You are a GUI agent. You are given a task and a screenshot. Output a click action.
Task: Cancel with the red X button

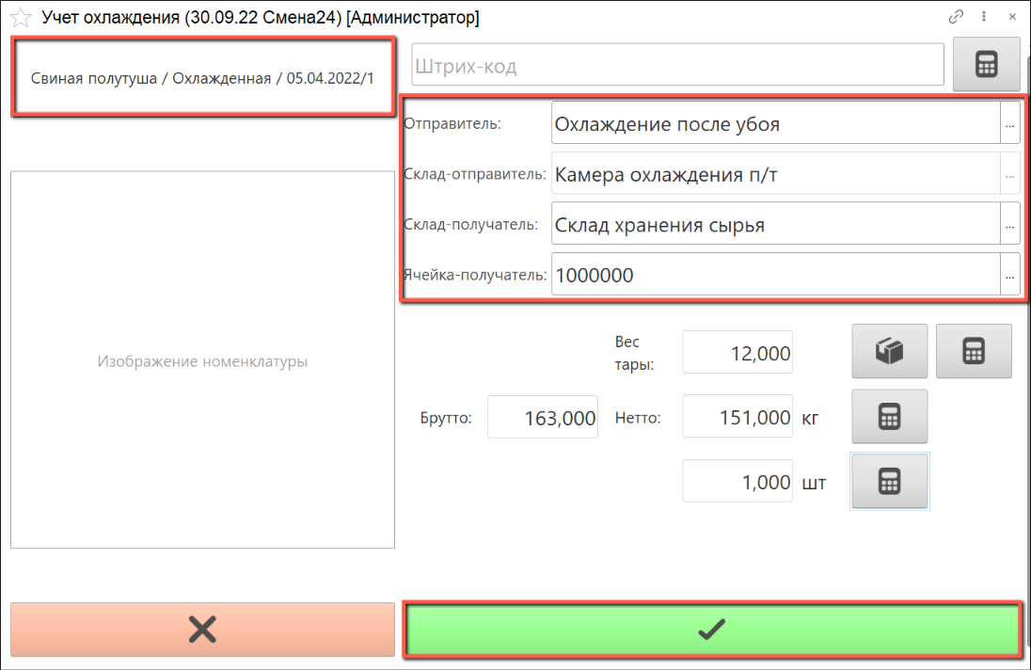(x=202, y=630)
